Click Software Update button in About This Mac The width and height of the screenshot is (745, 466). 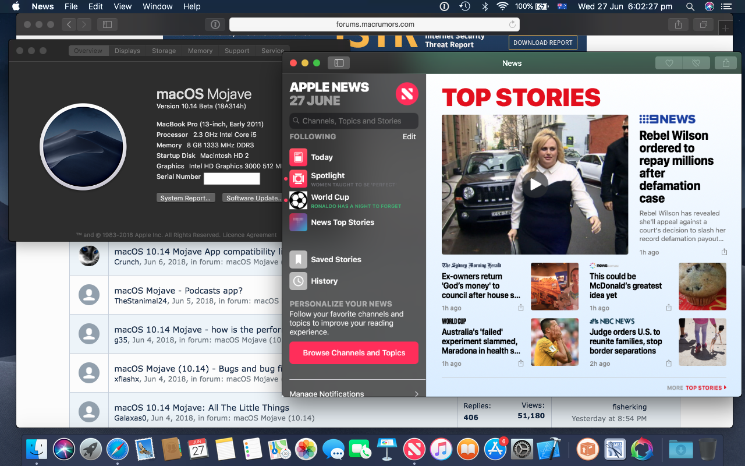coord(253,198)
